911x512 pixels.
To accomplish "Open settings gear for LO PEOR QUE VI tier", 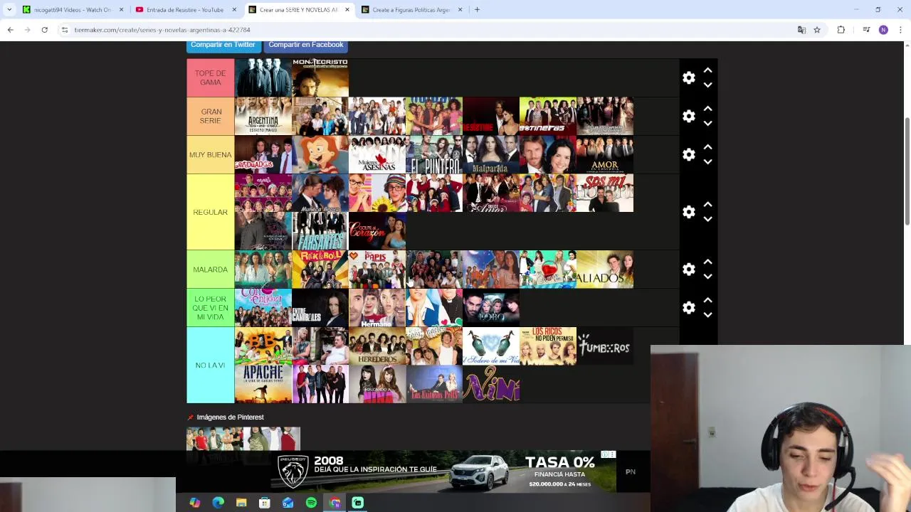I will (x=688, y=308).
